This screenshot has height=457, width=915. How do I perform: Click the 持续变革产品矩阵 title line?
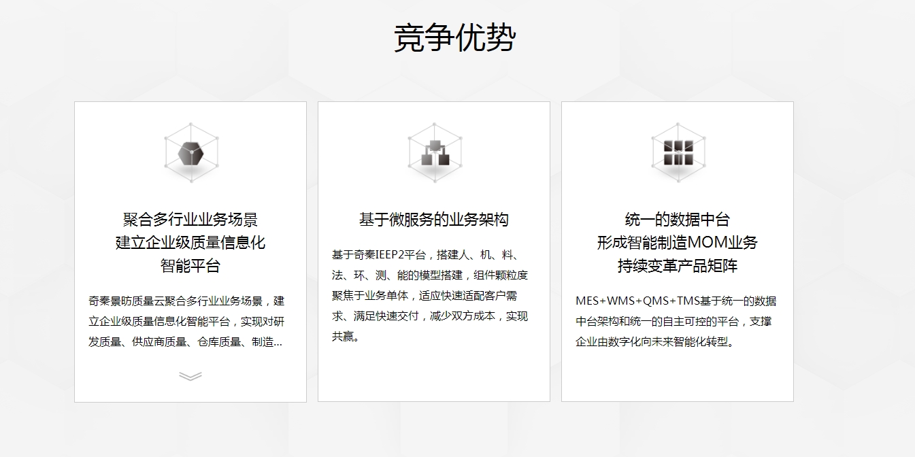tap(678, 266)
